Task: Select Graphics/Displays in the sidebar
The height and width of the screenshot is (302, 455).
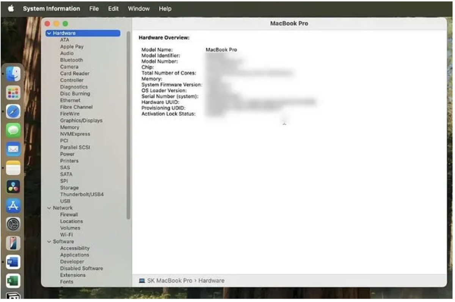Action: pyautogui.click(x=81, y=120)
